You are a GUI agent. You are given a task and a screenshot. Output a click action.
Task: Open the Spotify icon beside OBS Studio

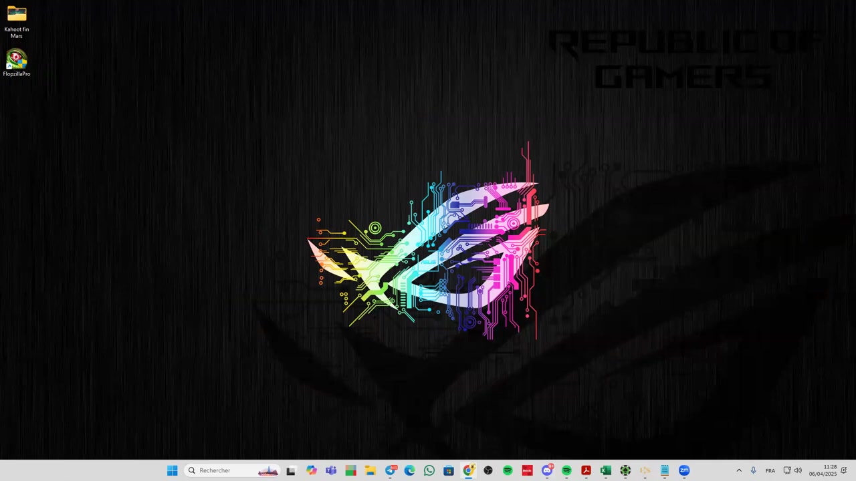pyautogui.click(x=508, y=470)
